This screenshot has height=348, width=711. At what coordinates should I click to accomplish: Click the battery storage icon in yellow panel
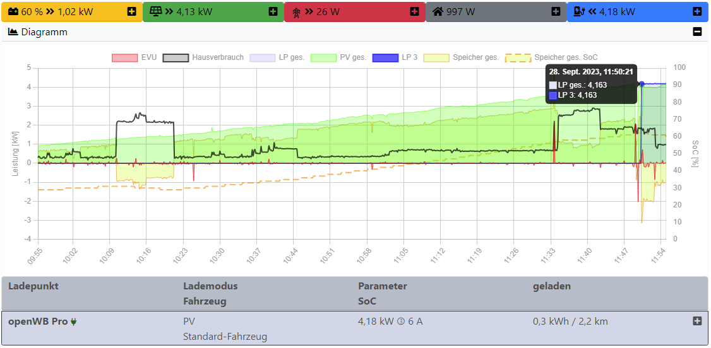click(13, 12)
